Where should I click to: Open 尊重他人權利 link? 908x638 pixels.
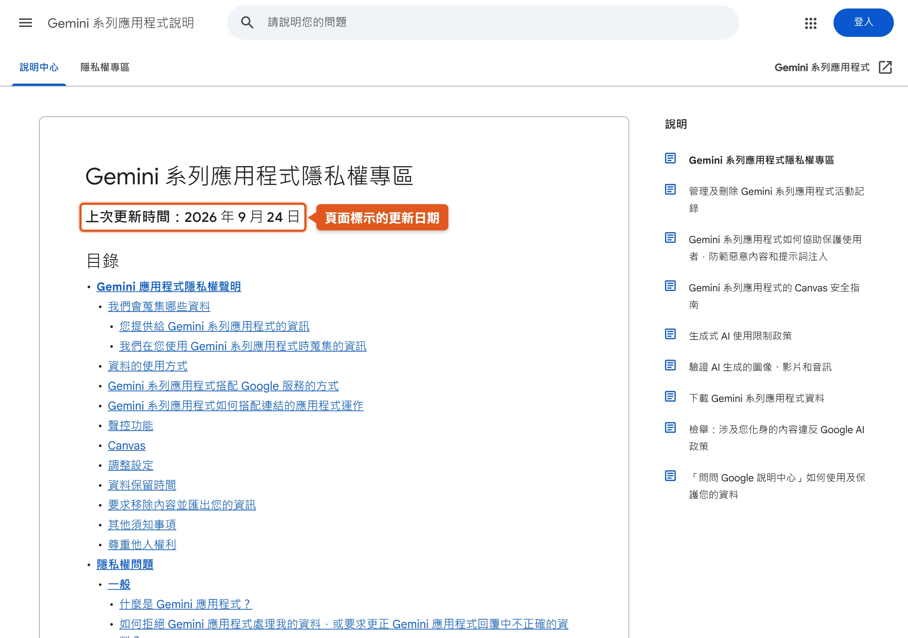(x=142, y=545)
